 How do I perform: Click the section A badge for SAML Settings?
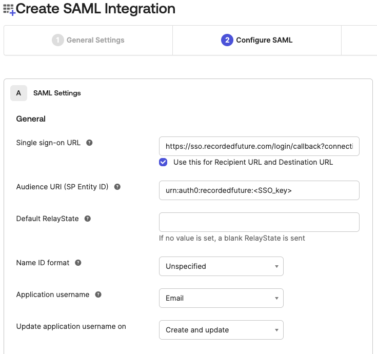pyautogui.click(x=19, y=93)
